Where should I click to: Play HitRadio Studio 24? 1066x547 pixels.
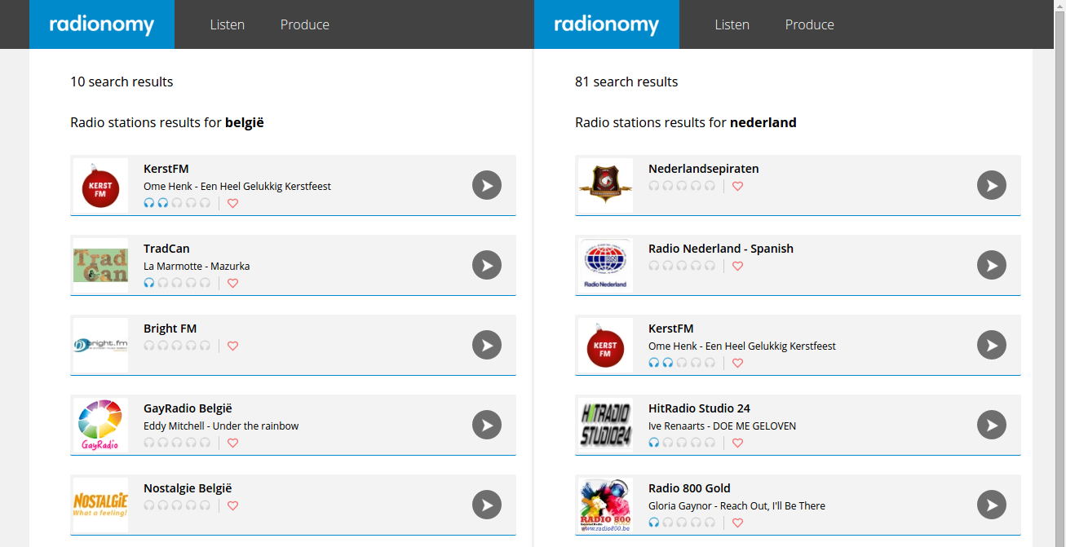point(992,425)
